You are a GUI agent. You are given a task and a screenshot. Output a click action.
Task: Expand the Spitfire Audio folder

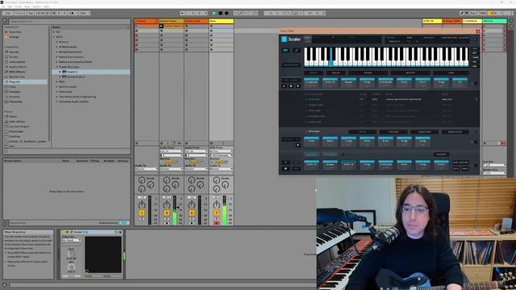pyautogui.click(x=56, y=87)
